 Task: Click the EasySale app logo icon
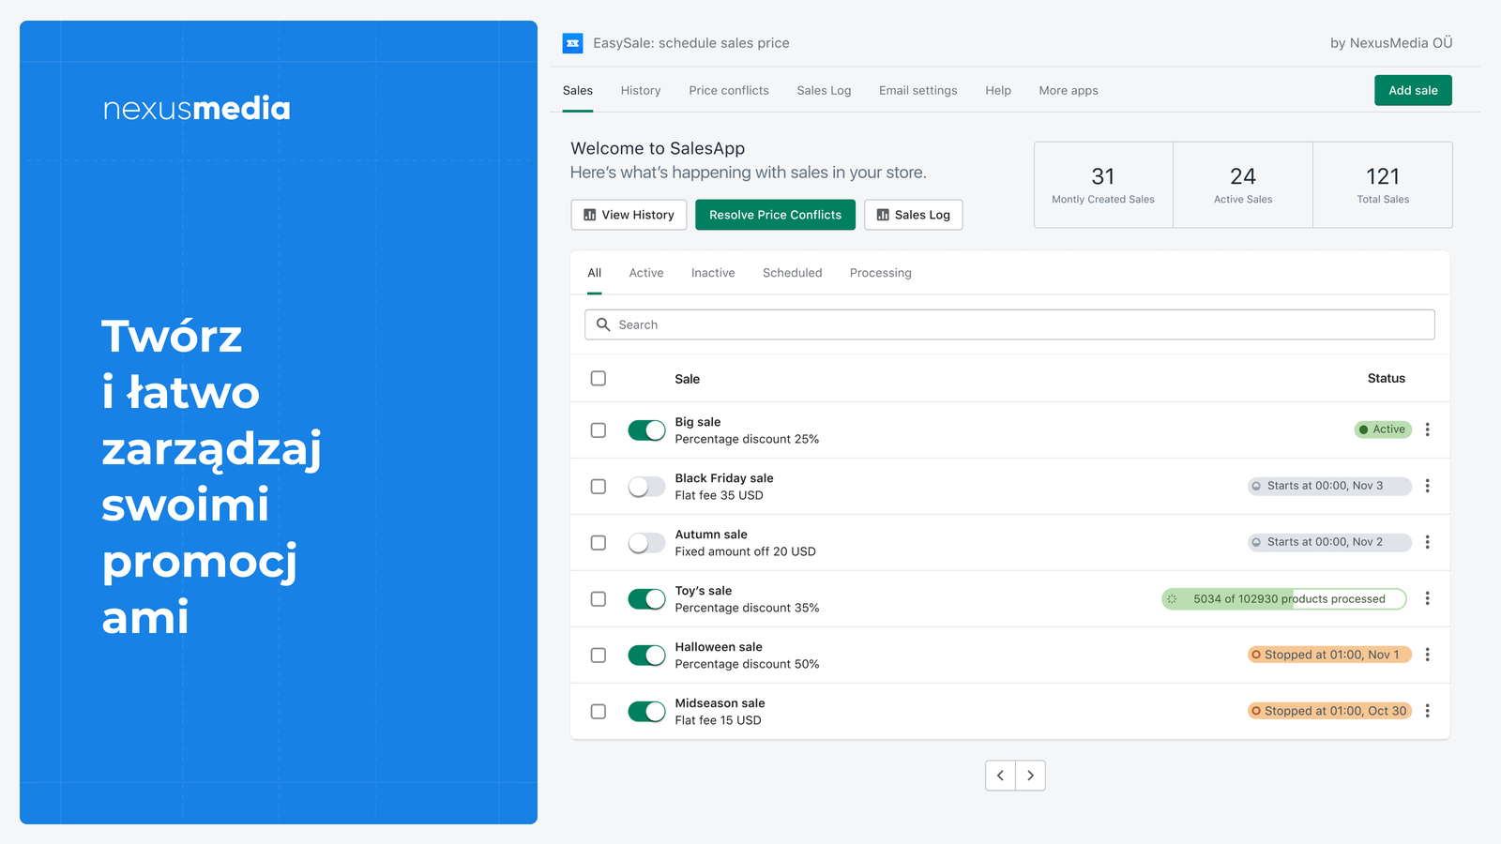point(572,43)
